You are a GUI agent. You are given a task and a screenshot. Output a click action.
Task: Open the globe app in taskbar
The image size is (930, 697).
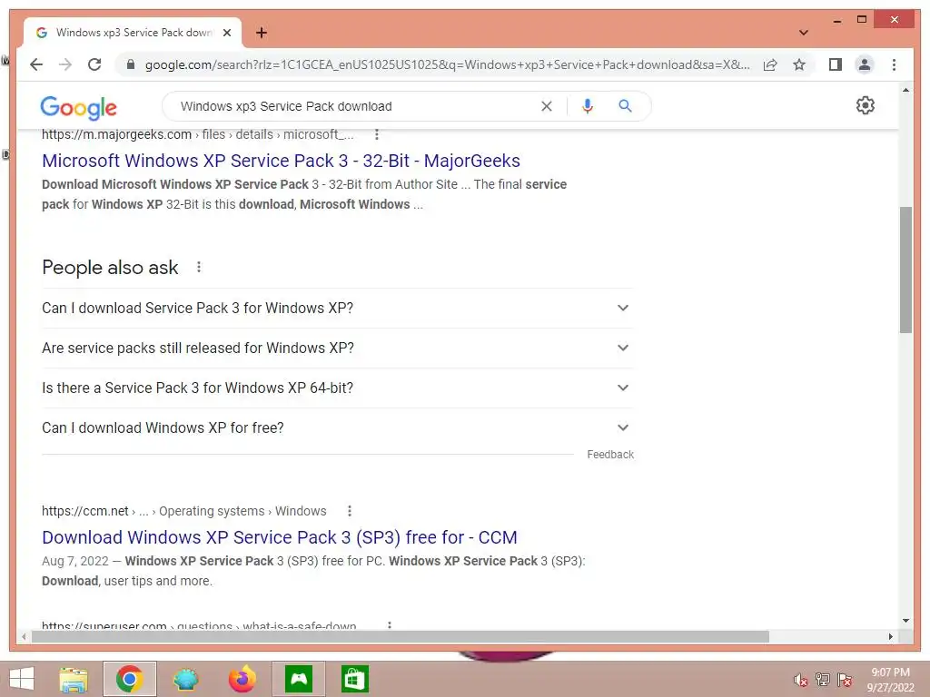coord(185,679)
